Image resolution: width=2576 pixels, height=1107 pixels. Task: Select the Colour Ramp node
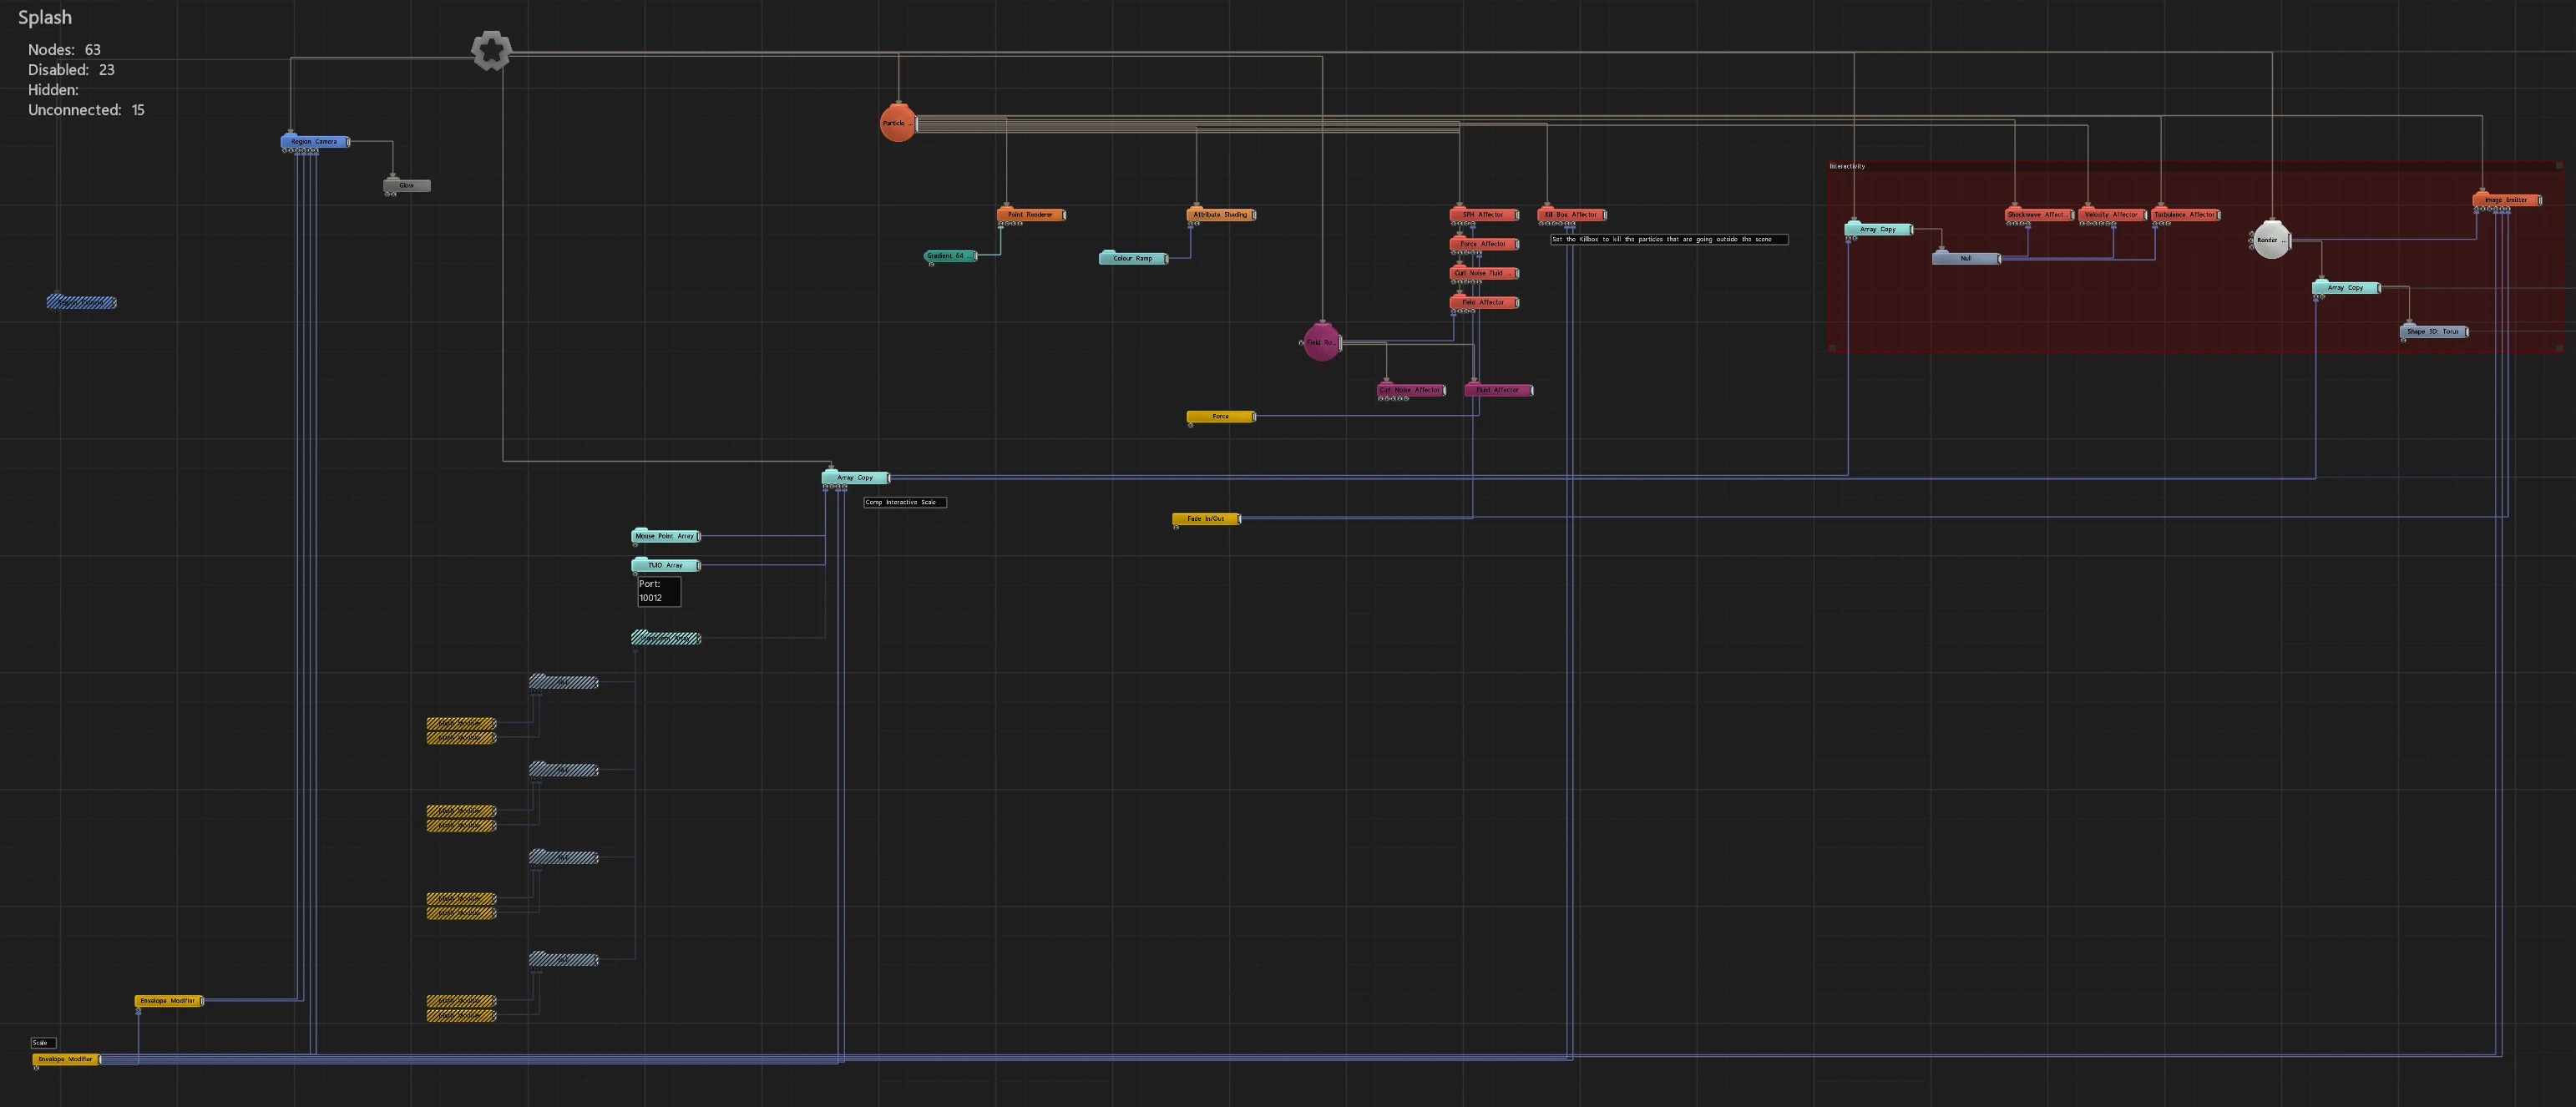1133,258
